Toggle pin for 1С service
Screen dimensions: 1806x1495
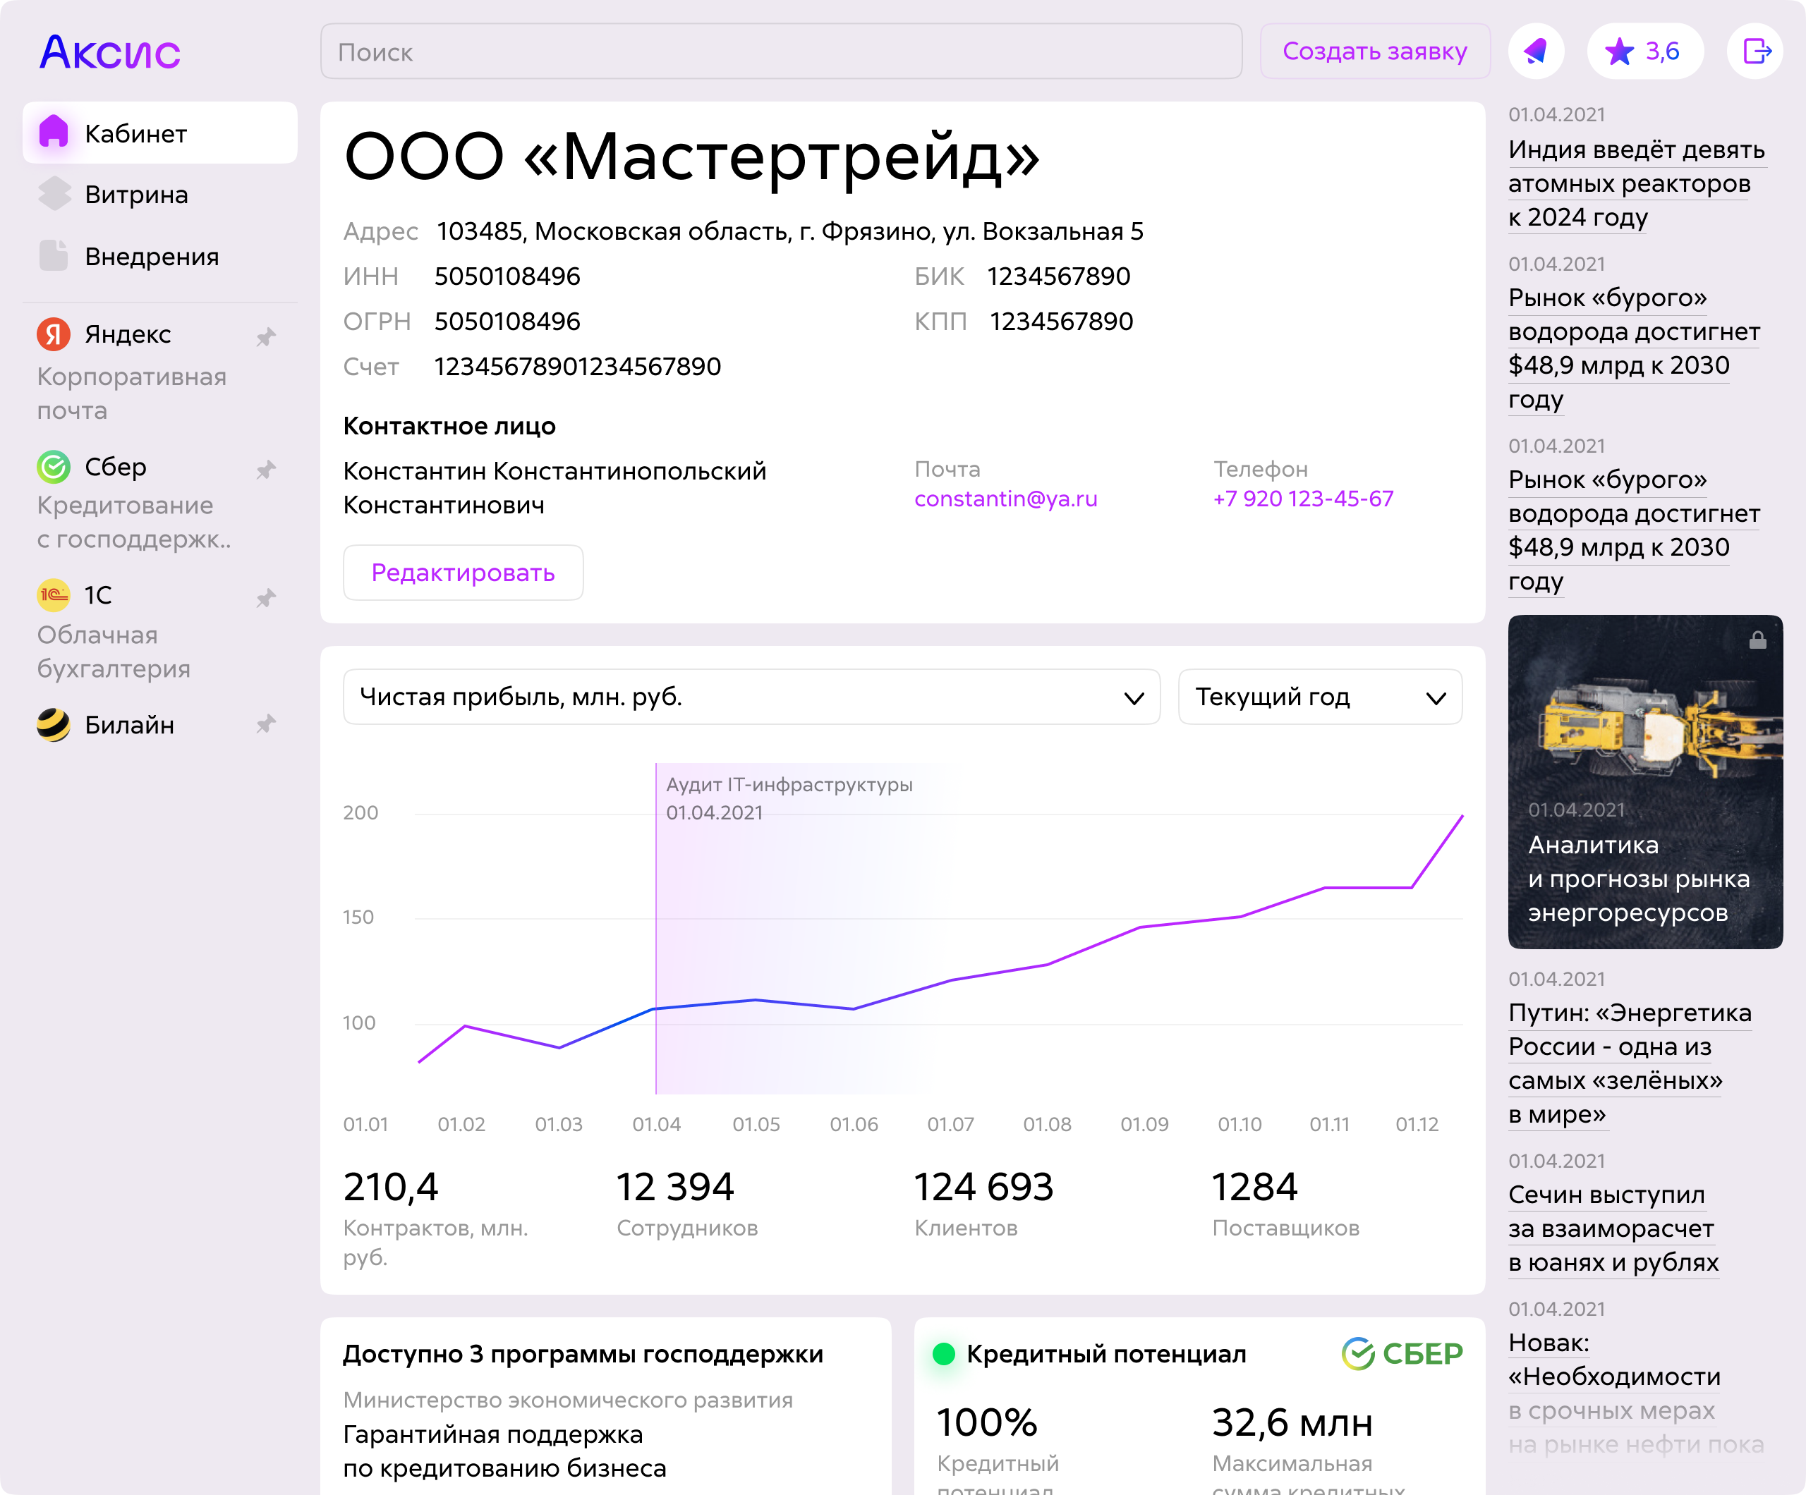coord(267,597)
